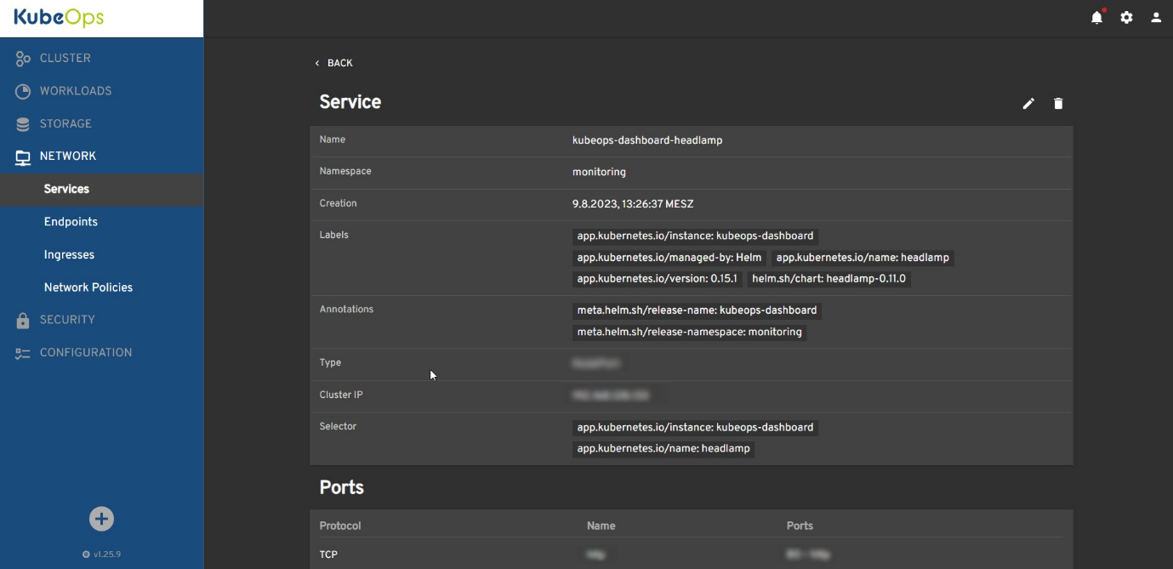The height and width of the screenshot is (569, 1173).
Task: Click the creation date 9.8.2023
Action: click(633, 204)
